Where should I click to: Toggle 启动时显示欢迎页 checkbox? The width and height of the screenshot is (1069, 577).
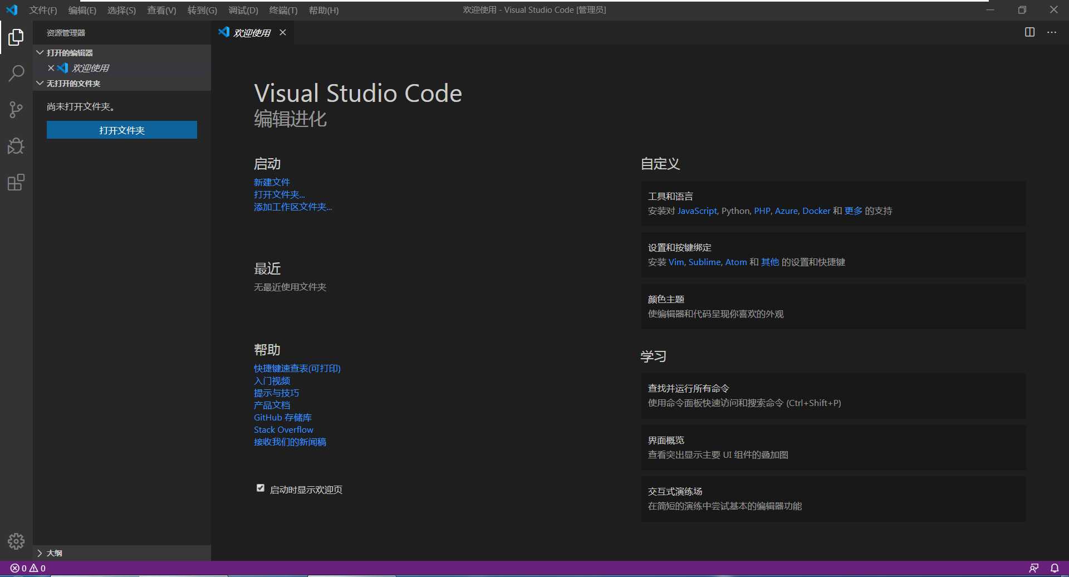pos(260,488)
